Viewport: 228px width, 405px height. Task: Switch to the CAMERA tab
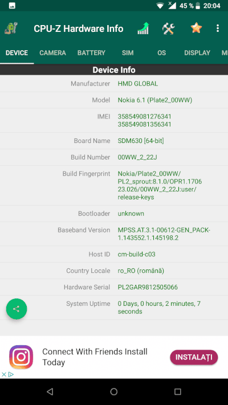pos(52,53)
